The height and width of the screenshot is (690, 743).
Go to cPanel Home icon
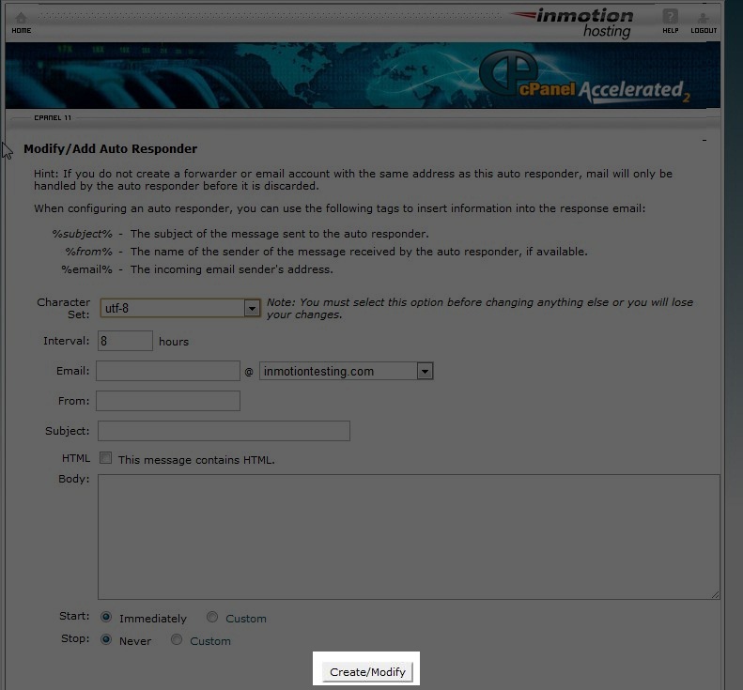coord(21,19)
